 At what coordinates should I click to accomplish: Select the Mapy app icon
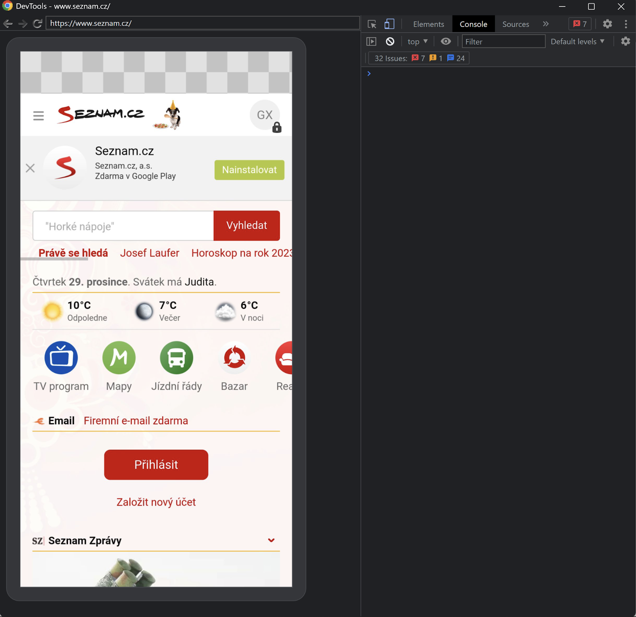pos(119,357)
